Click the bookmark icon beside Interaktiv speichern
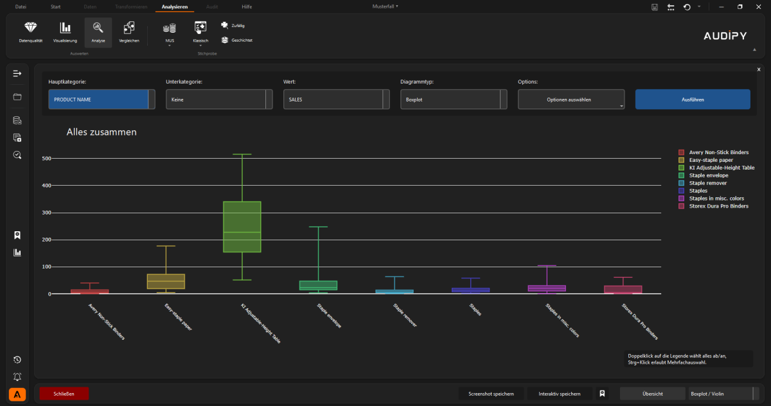The height and width of the screenshot is (406, 771). (x=603, y=394)
